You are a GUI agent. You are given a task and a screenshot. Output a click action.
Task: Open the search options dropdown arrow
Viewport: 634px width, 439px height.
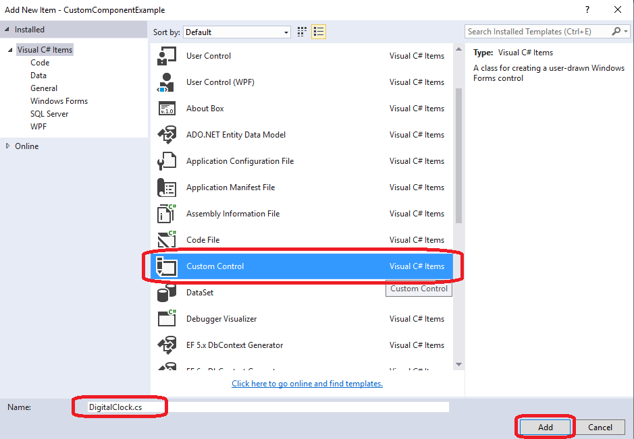(626, 32)
